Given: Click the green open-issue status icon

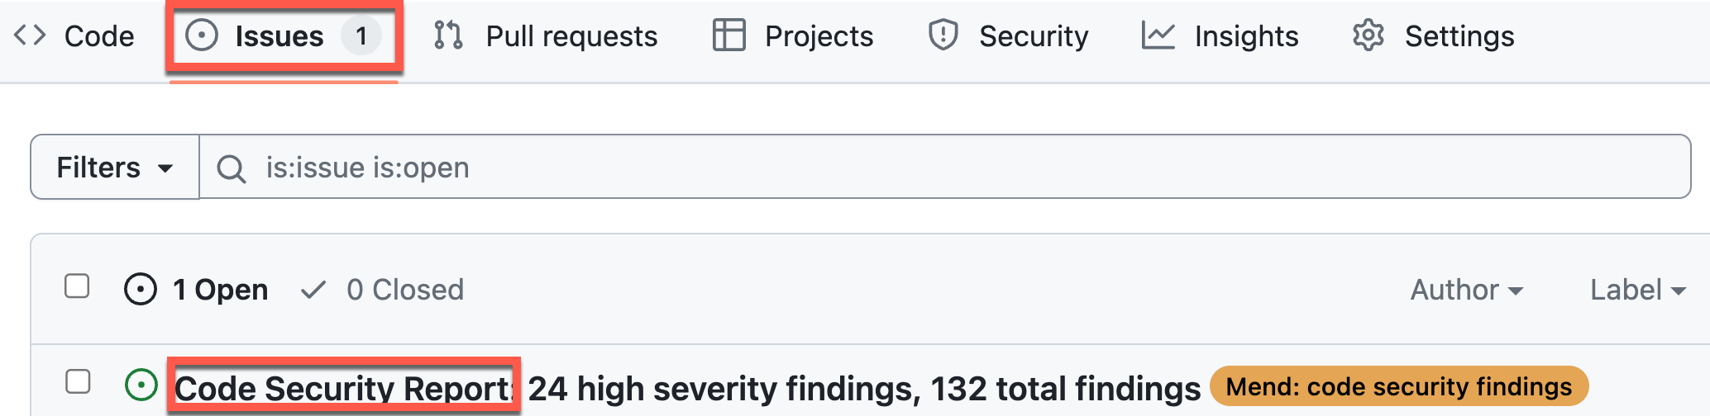Looking at the screenshot, I should tap(141, 385).
